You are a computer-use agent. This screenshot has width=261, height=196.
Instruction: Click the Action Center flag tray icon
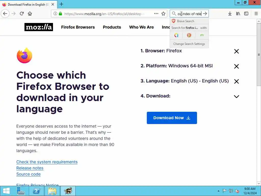pos(225,191)
